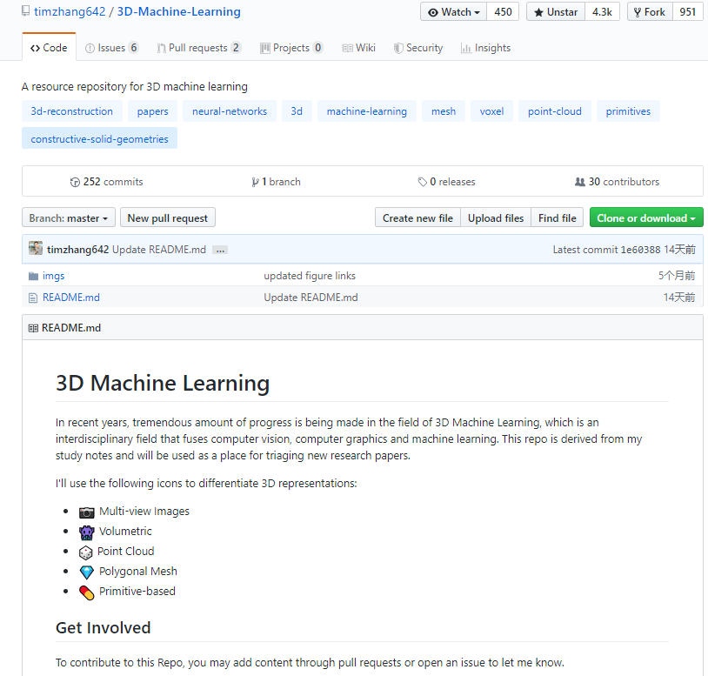Click the commits history clock icon
Viewport: 708px width, 676px height.
coord(75,182)
